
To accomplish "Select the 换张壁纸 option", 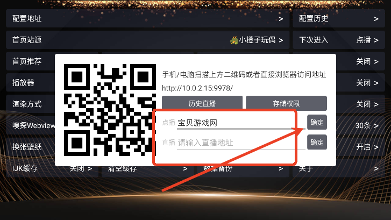I will coord(27,147).
